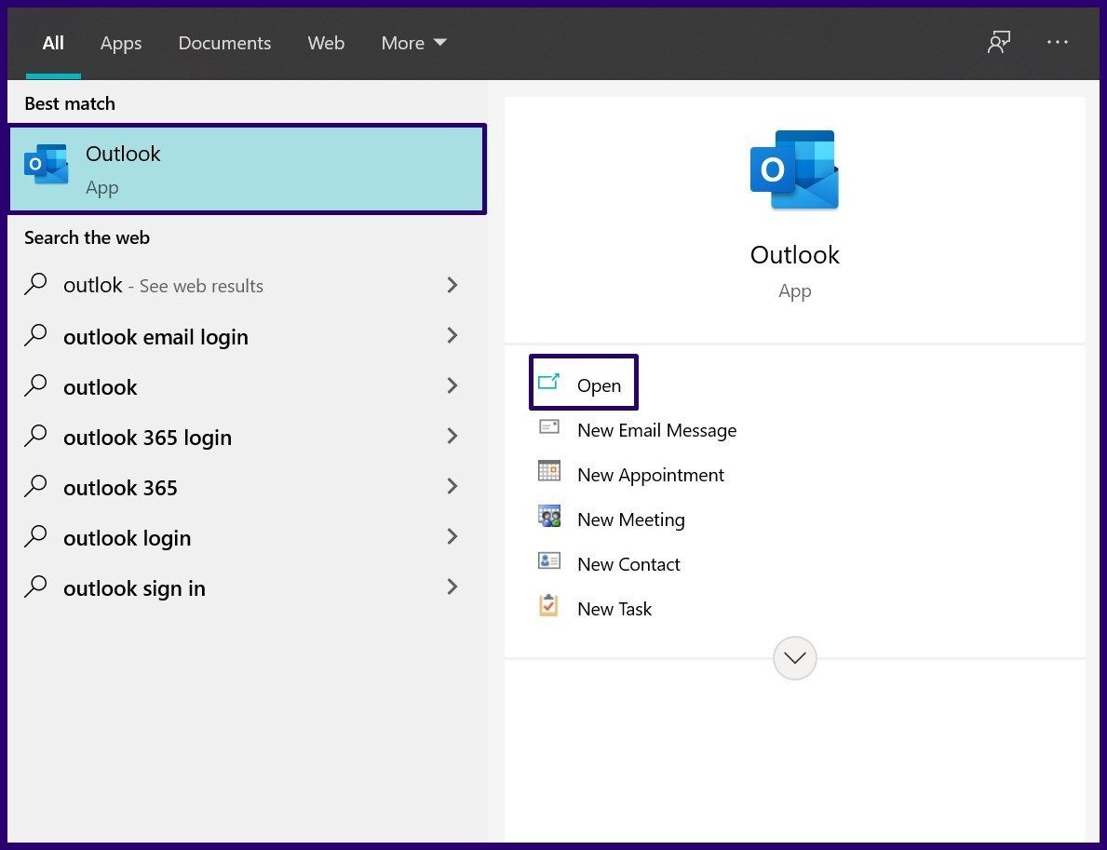Screen dimensions: 1107x850
Task: Click the Outlook icon in Best match row
Action: 46,165
